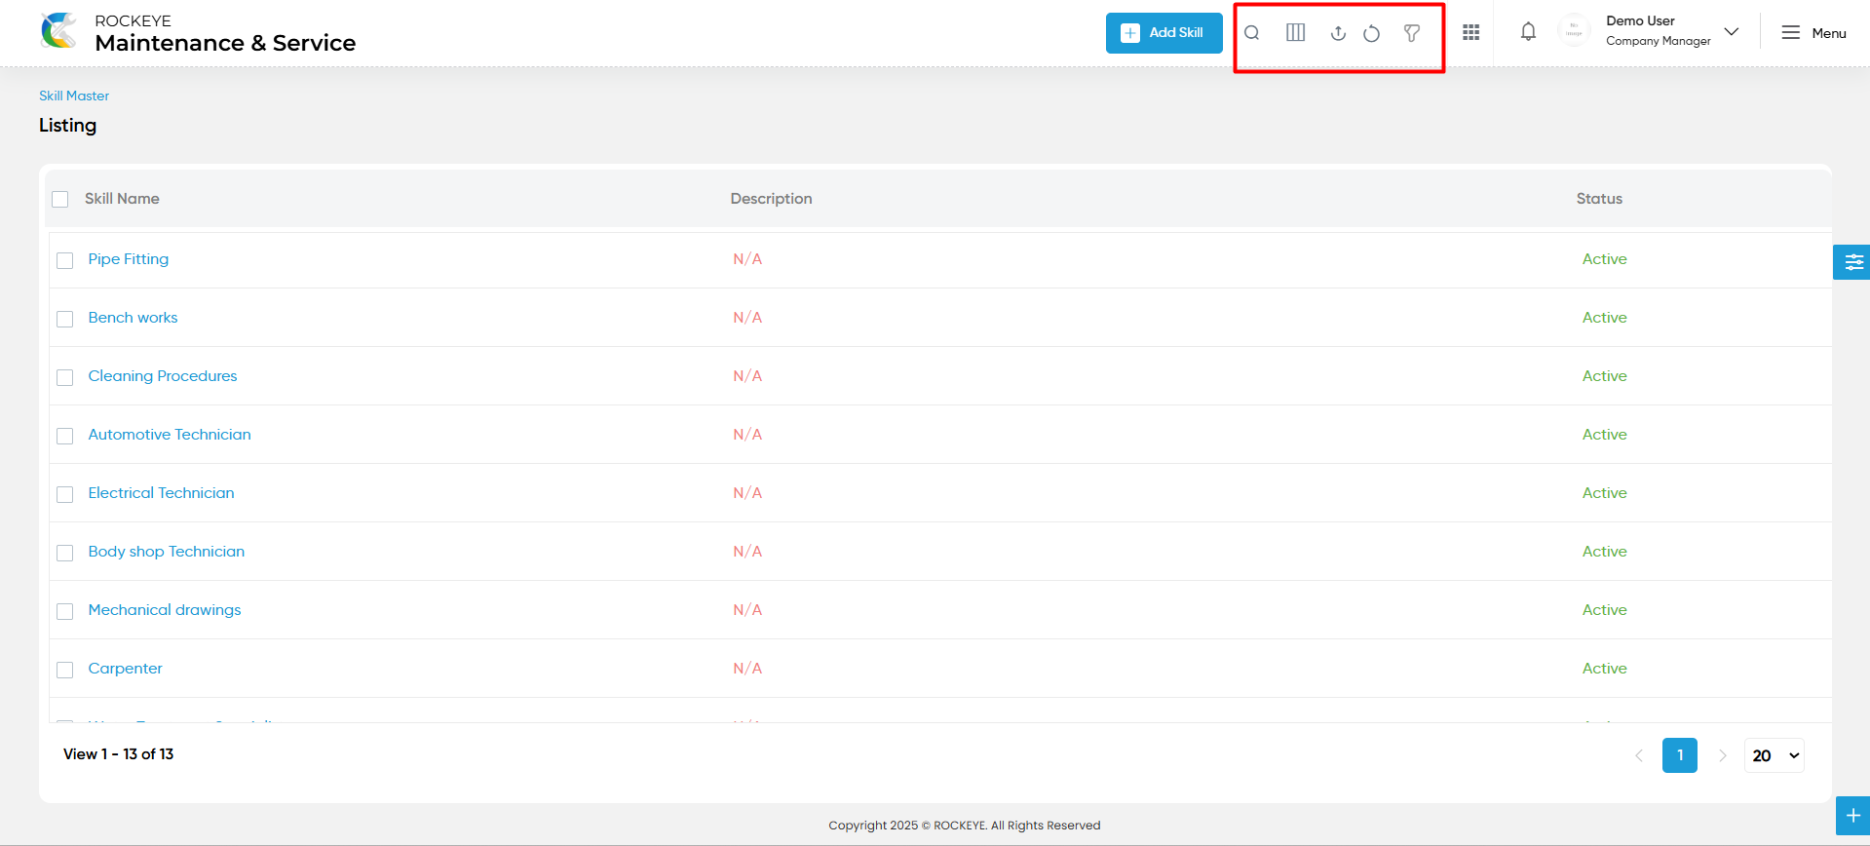Expand the Demo User profile dropdown
The height and width of the screenshot is (846, 1870).
(x=1732, y=32)
